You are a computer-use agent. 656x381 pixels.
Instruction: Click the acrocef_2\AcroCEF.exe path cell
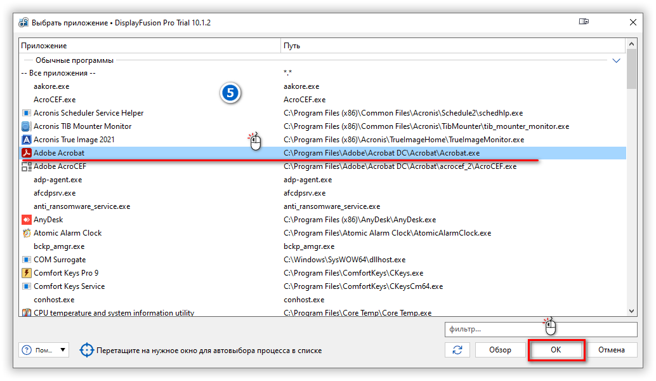pyautogui.click(x=400, y=166)
